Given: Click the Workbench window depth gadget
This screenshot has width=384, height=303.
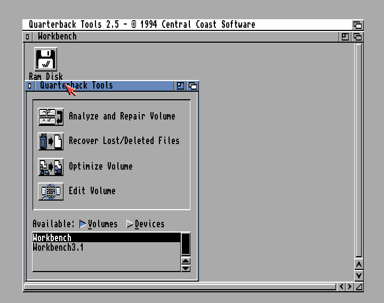Looking at the screenshot, I should 357,37.
